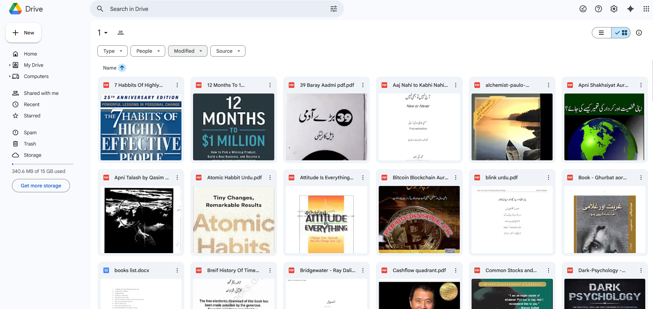Open the Atomic Habits cover thumbnail
653x309 pixels.
click(x=233, y=219)
